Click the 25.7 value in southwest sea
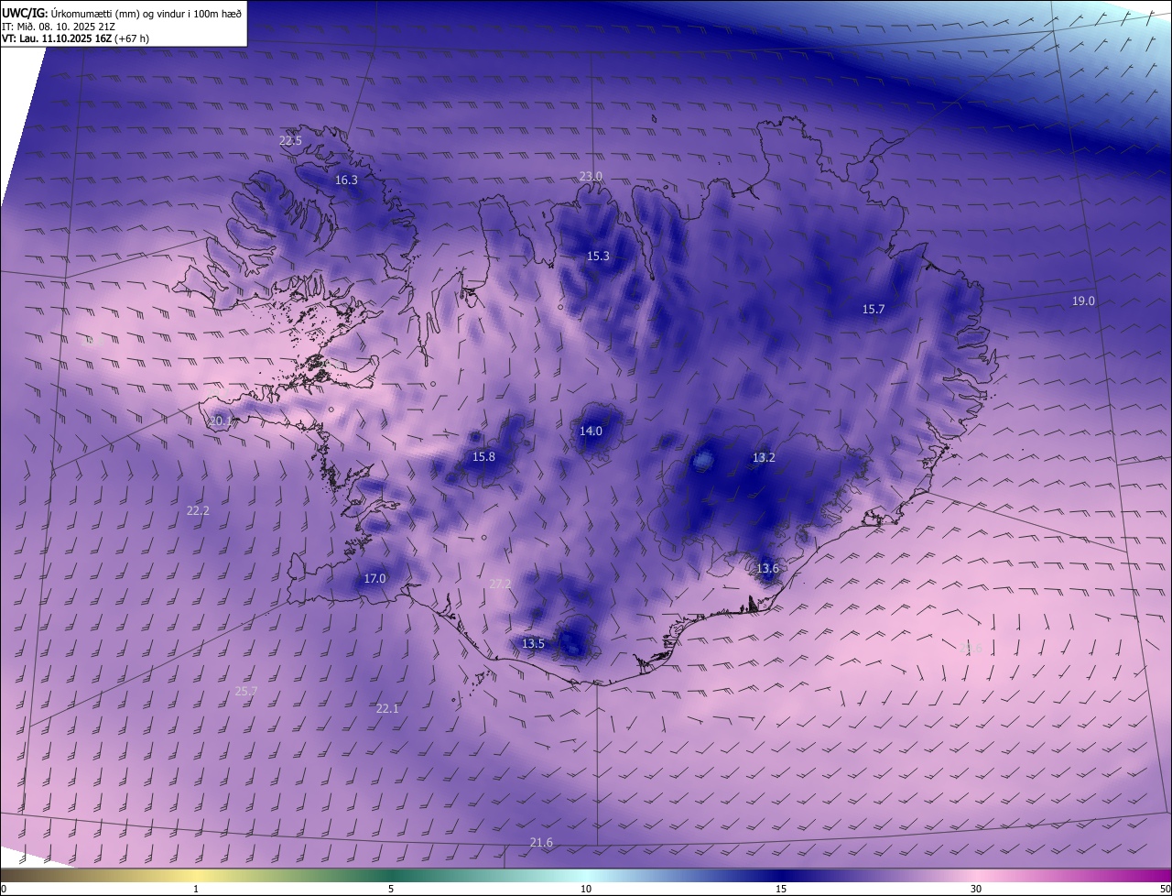The height and width of the screenshot is (896, 1172). [x=246, y=691]
